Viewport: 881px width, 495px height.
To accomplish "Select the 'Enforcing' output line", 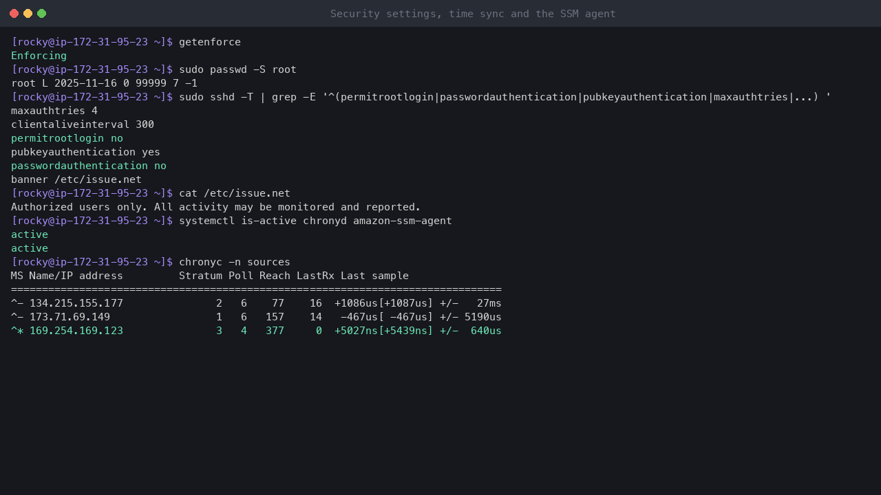I will 39,56.
